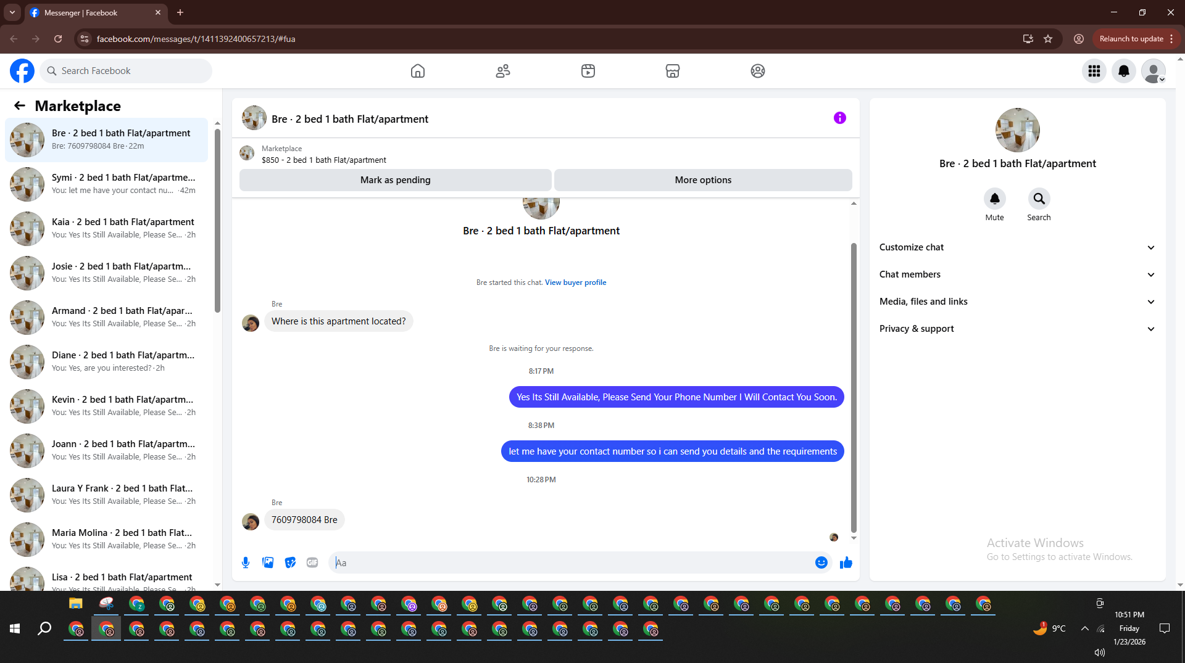Open the Laura Y Frank conversation
The image size is (1185, 663).
tap(106, 495)
